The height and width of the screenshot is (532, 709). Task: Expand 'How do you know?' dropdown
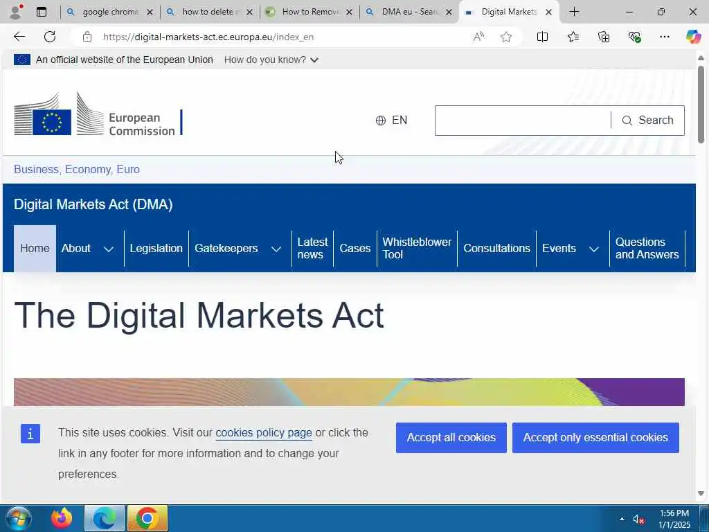(x=271, y=60)
